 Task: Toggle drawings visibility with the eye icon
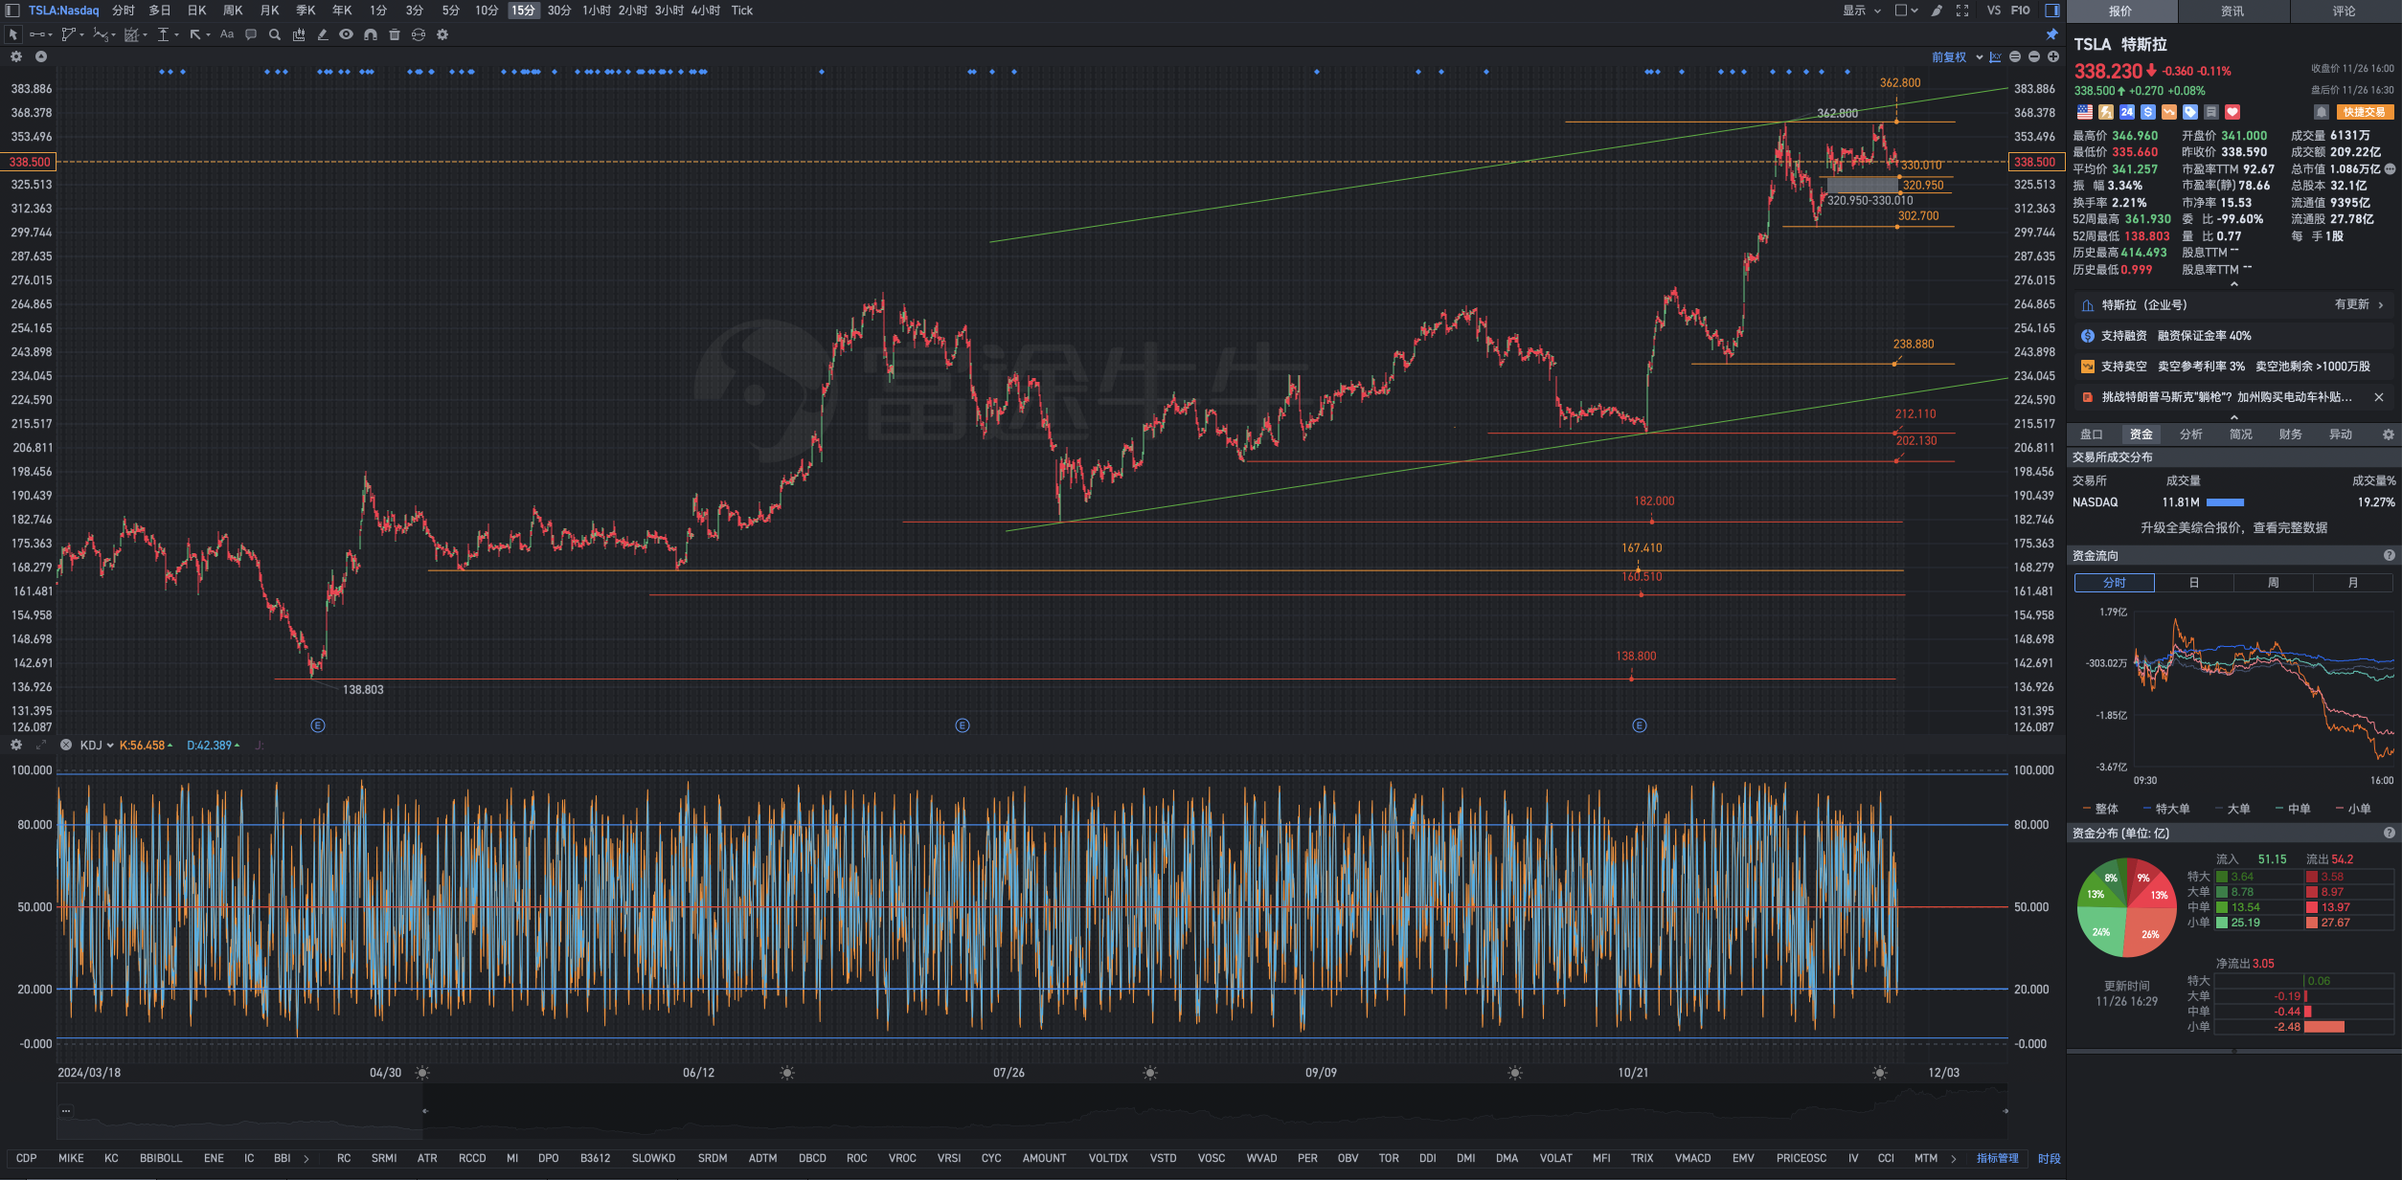point(346,34)
